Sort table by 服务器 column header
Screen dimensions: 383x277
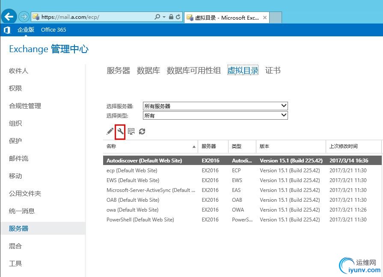(x=213, y=146)
